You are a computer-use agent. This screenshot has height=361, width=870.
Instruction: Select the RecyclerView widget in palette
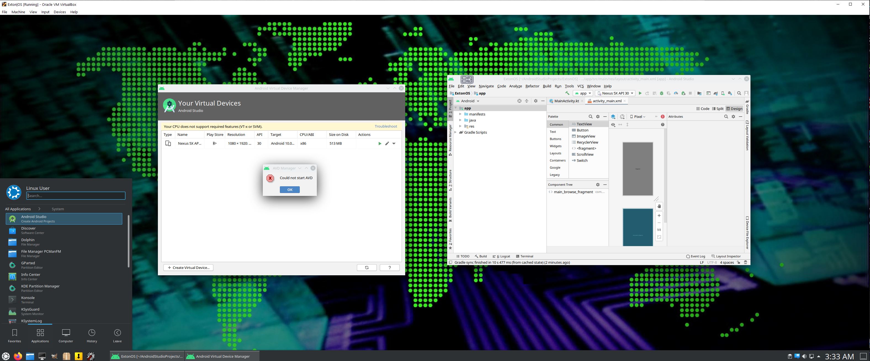[586, 142]
